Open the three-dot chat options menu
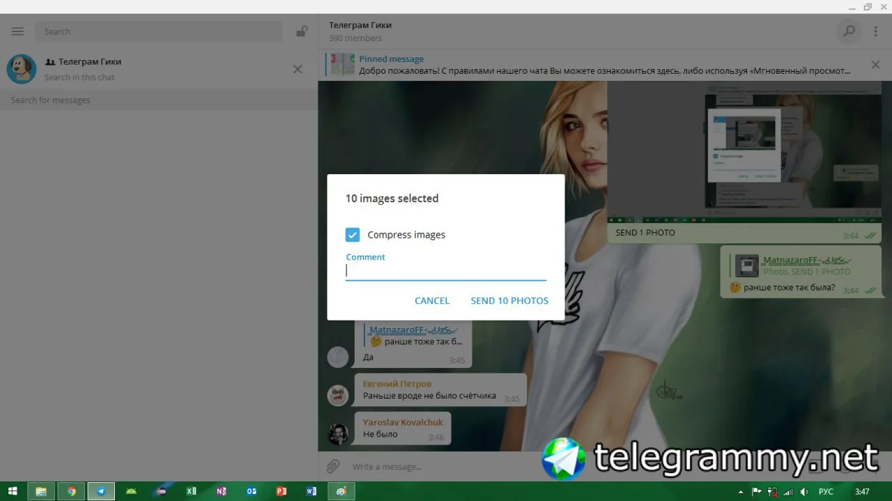892x501 pixels. 876,31
